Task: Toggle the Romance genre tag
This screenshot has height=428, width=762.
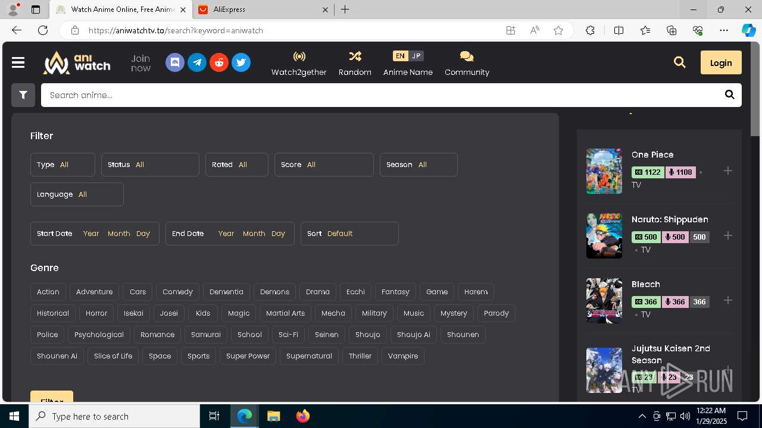Action: pyautogui.click(x=157, y=335)
